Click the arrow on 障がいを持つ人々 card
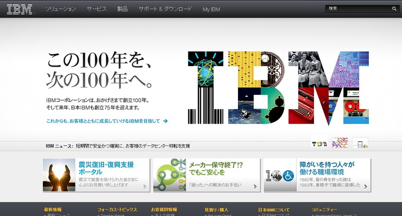The width and height of the screenshot is (402, 216). point(365,186)
